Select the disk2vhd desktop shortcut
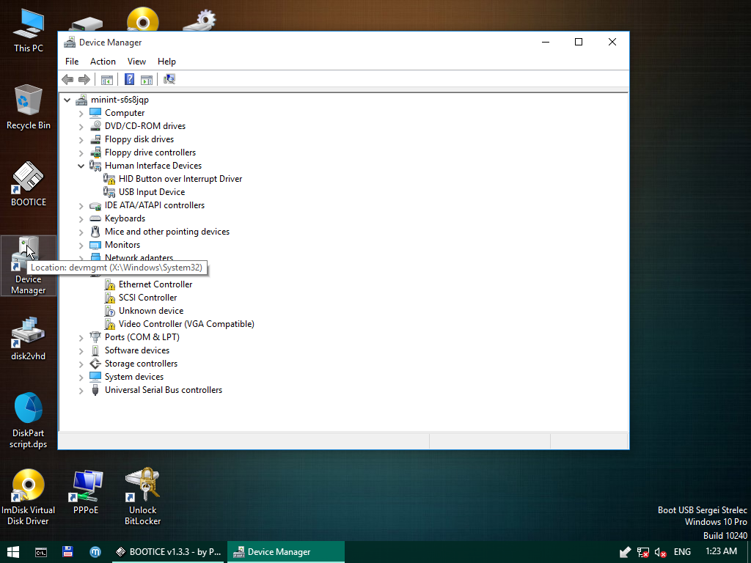Image resolution: width=751 pixels, height=563 pixels. (29, 339)
